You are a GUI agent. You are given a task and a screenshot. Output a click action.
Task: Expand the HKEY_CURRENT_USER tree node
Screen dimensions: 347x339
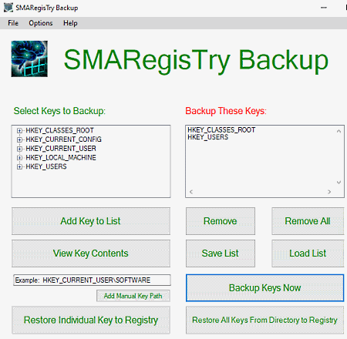pos(19,149)
